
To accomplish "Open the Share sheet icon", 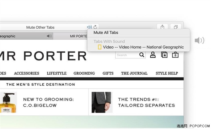I will (x=162, y=27).
